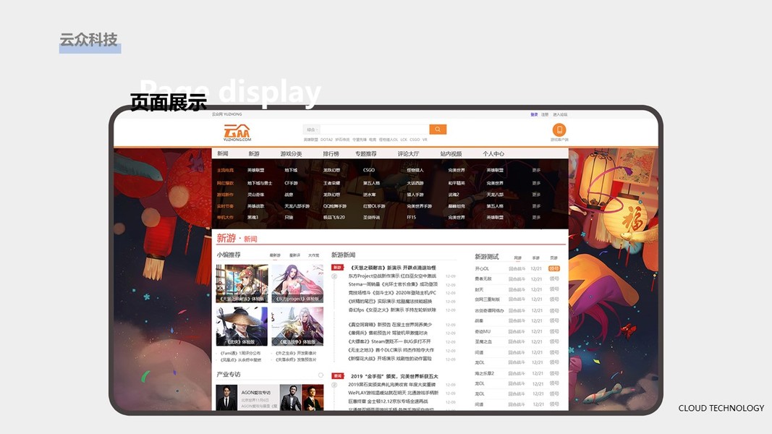Click 领号 on the 奇迹MU row

[554, 331]
